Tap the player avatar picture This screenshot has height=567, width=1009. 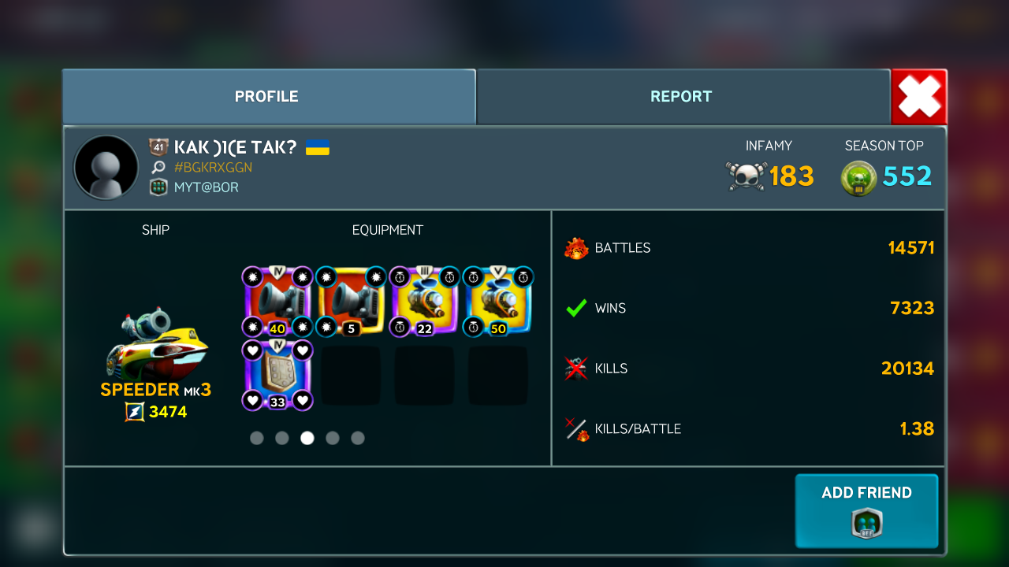point(106,167)
